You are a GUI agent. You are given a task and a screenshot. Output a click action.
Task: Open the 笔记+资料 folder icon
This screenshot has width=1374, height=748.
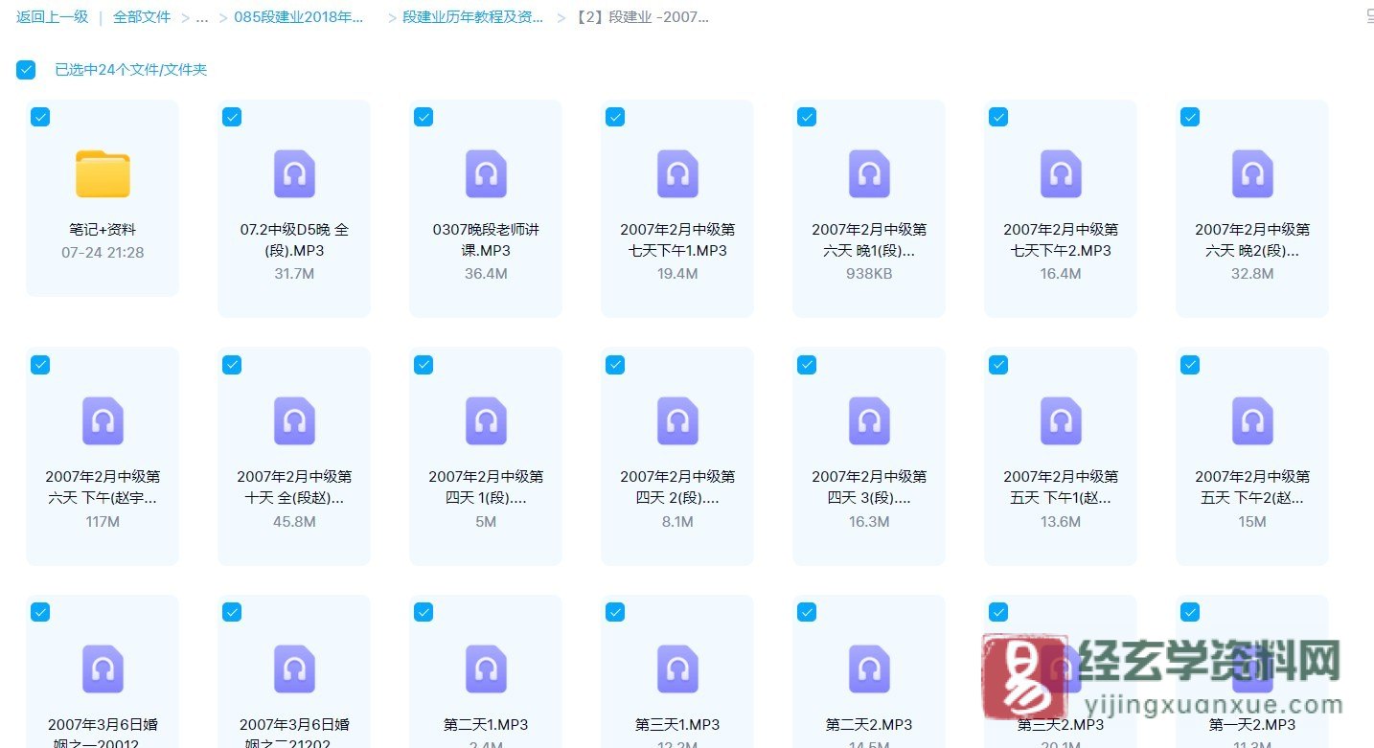click(103, 174)
